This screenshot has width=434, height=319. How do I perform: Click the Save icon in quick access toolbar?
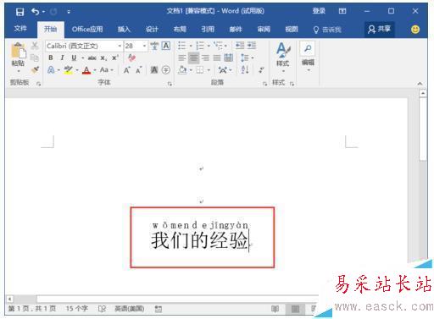coord(19,12)
